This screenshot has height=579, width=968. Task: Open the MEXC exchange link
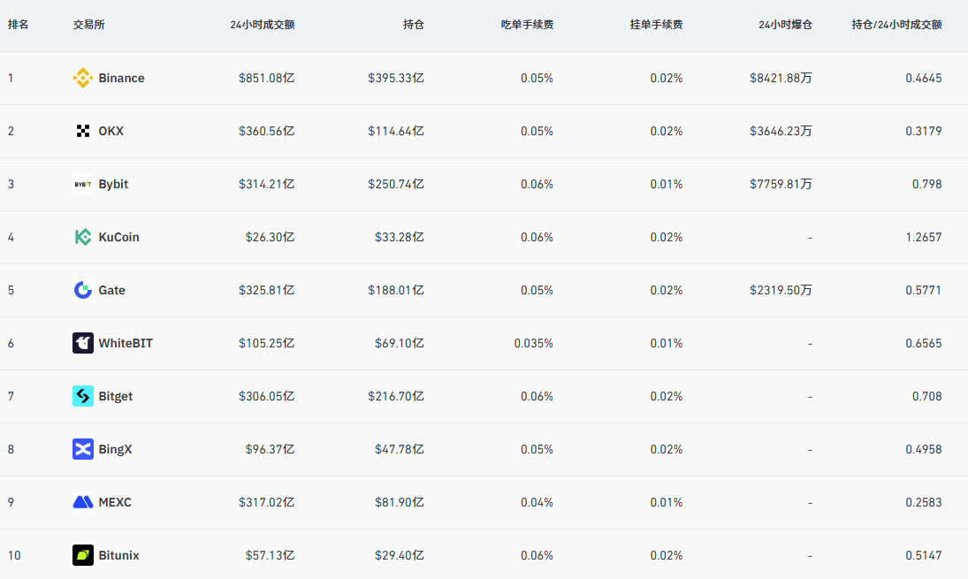[x=116, y=502]
